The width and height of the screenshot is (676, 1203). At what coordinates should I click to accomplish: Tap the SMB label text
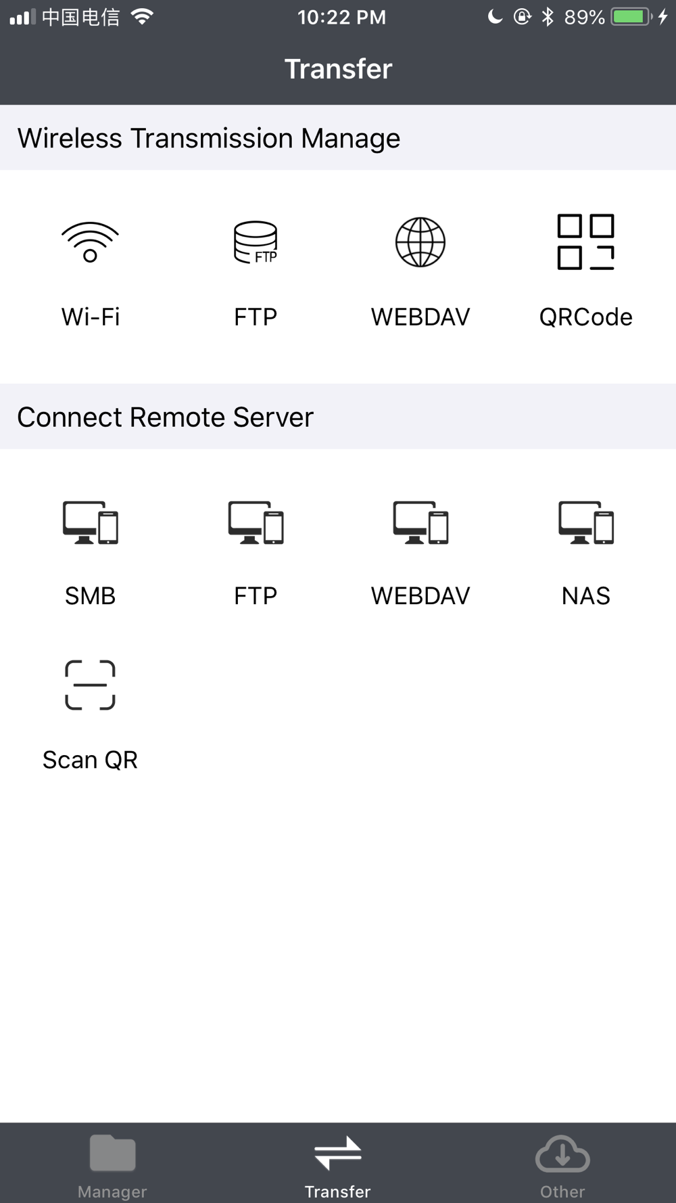(90, 595)
